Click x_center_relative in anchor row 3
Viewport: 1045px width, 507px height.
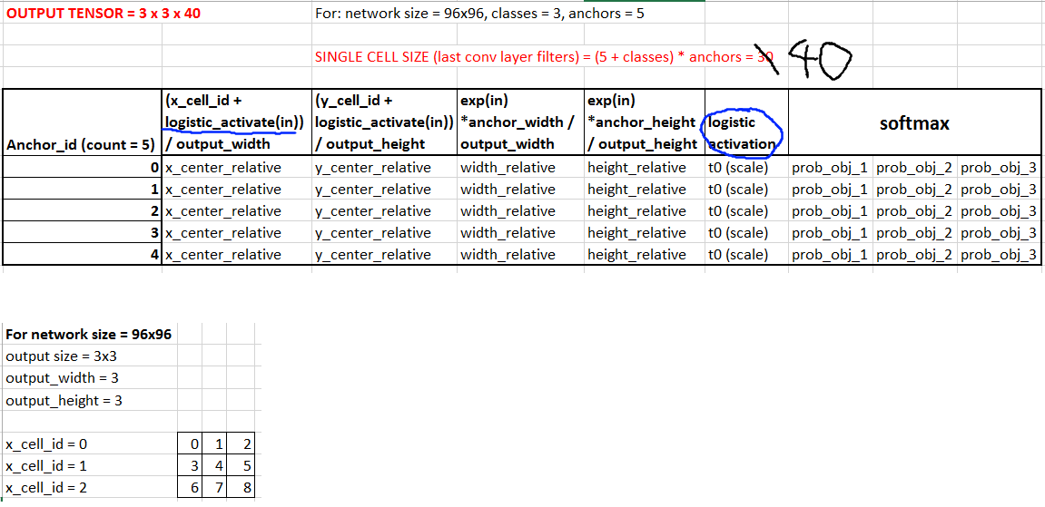237,233
